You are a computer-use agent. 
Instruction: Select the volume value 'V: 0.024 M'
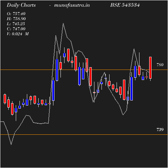18,34
